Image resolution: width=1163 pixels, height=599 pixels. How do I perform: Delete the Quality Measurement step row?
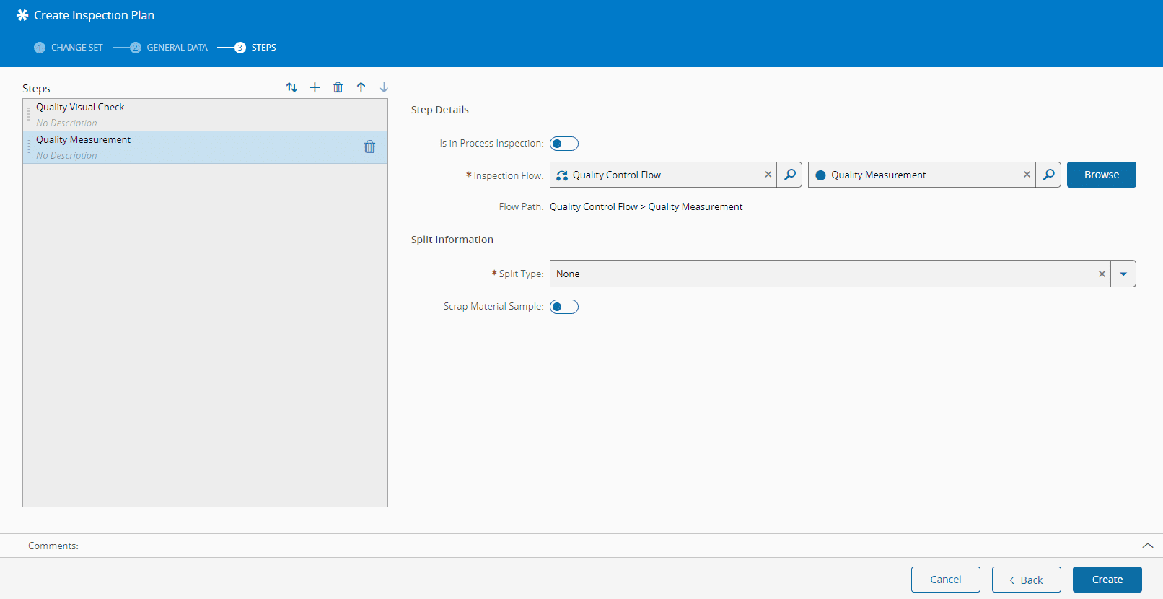pyautogui.click(x=369, y=147)
